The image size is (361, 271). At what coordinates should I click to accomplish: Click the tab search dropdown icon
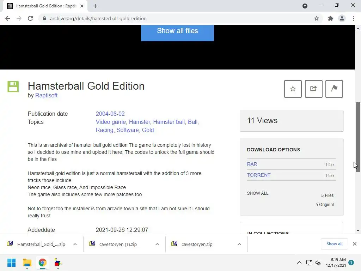[305, 6]
